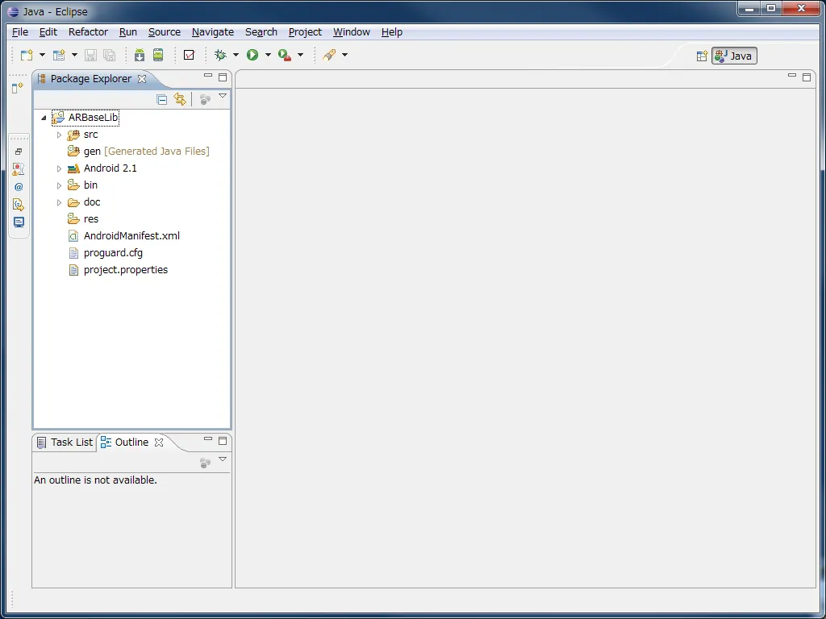Open the Navigate menu

point(213,32)
